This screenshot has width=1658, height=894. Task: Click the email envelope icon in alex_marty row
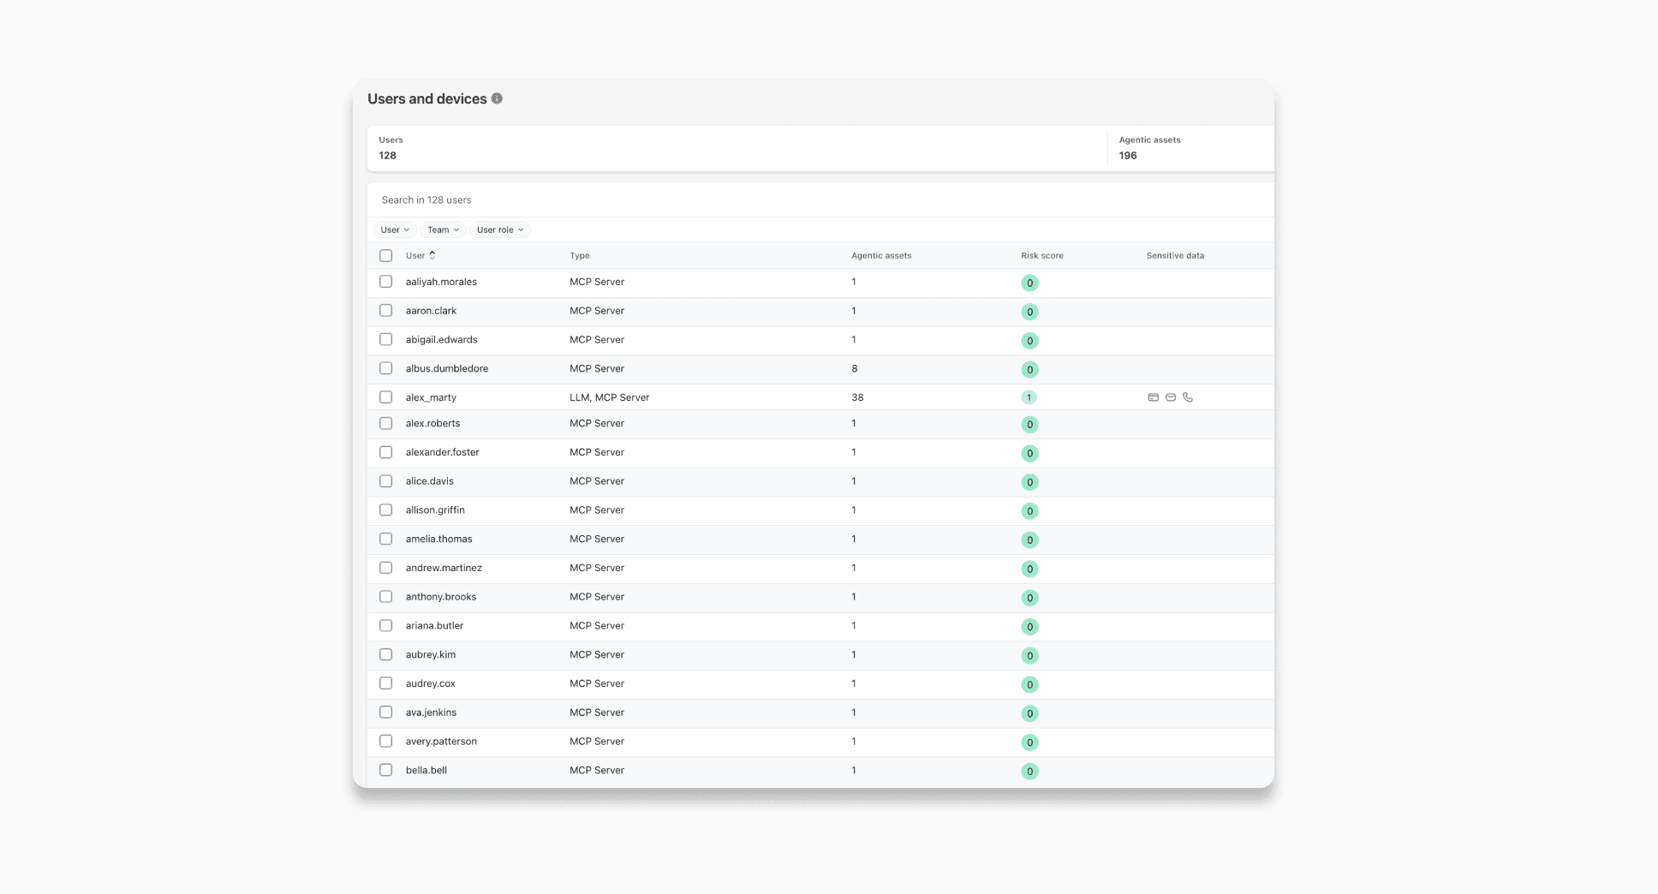coord(1171,397)
